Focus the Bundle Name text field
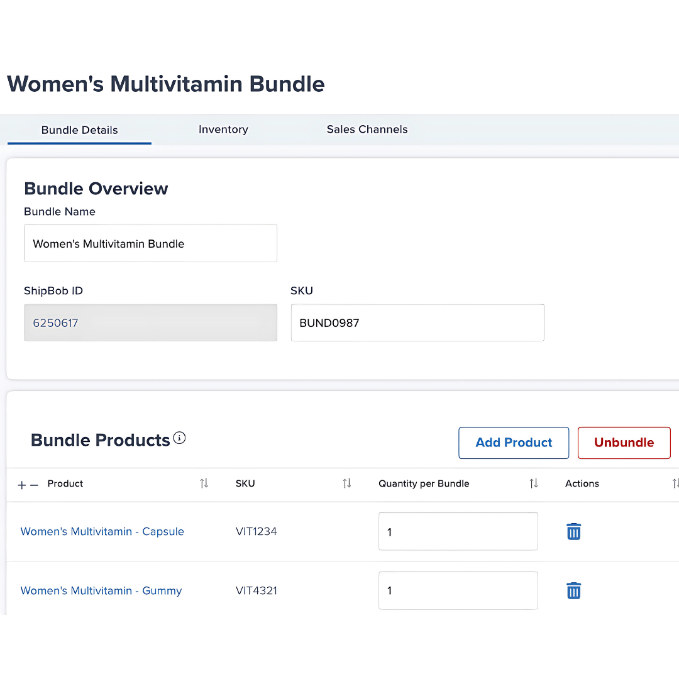This screenshot has width=679, height=679. pos(150,243)
